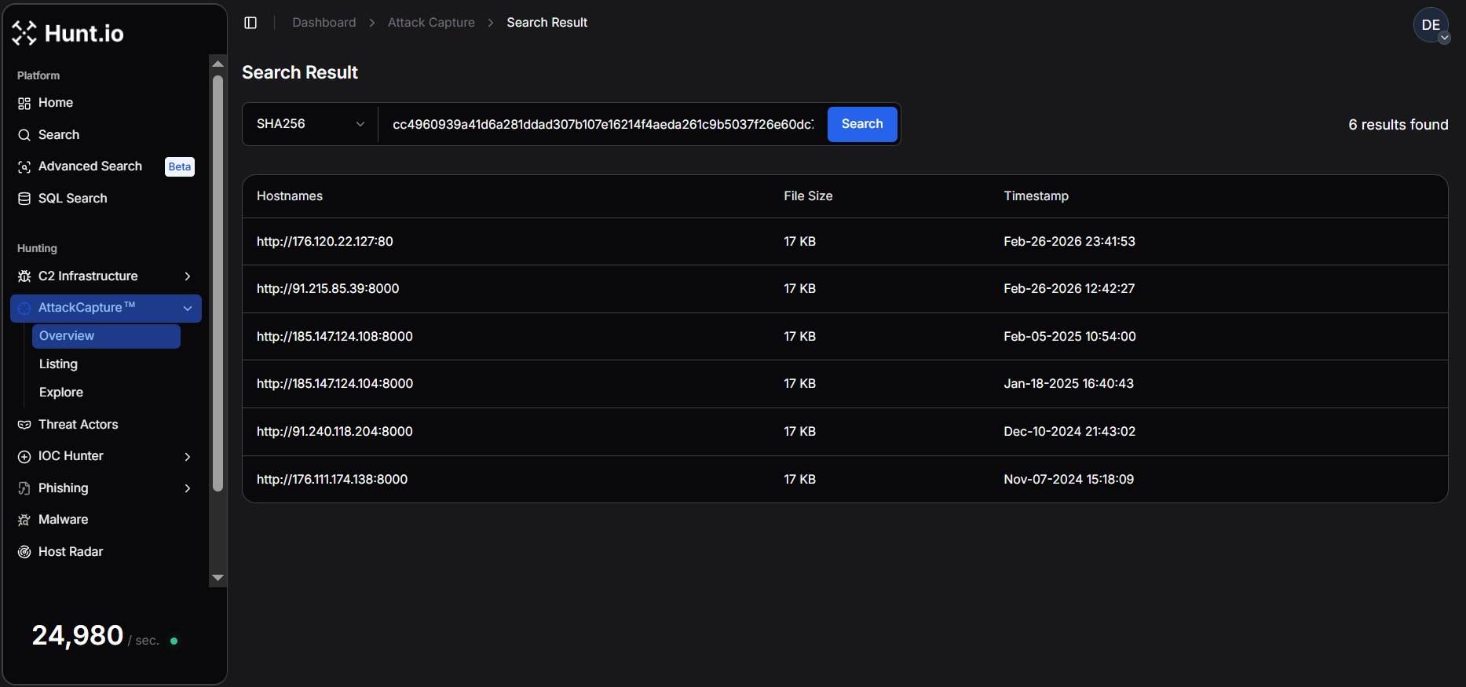Click the 6 results found text
The image size is (1466, 687).
(1398, 125)
